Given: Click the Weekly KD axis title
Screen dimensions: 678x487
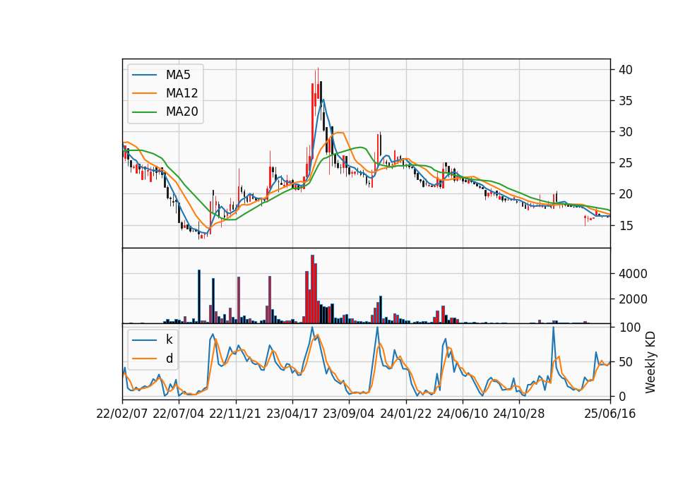Looking at the screenshot, I should (x=650, y=362).
